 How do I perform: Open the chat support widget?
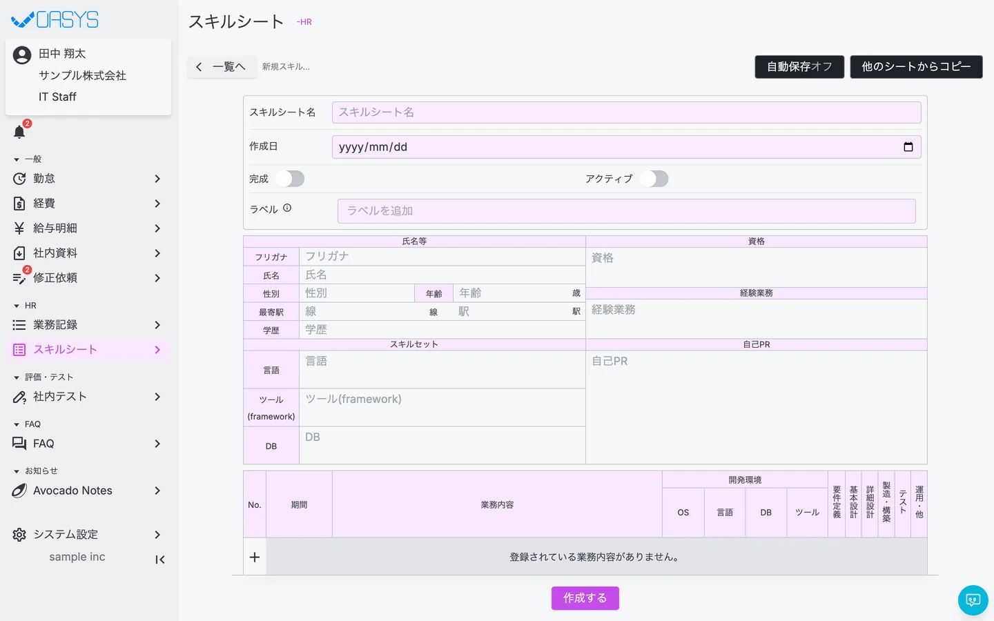973,600
